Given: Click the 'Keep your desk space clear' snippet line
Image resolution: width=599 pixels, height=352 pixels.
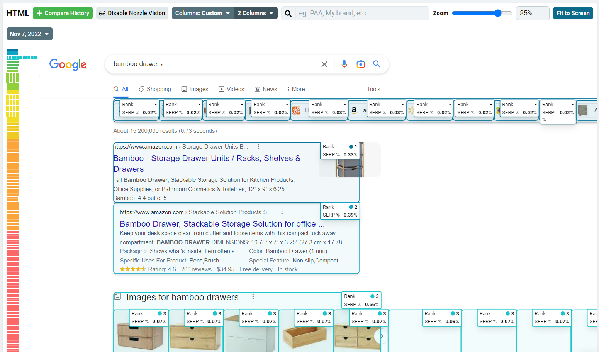Looking at the screenshot, I should click(227, 233).
